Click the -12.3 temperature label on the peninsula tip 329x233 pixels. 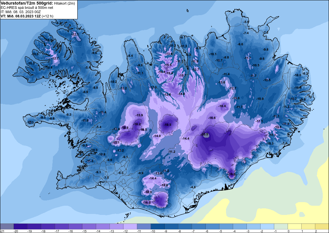(x=30, y=122)
